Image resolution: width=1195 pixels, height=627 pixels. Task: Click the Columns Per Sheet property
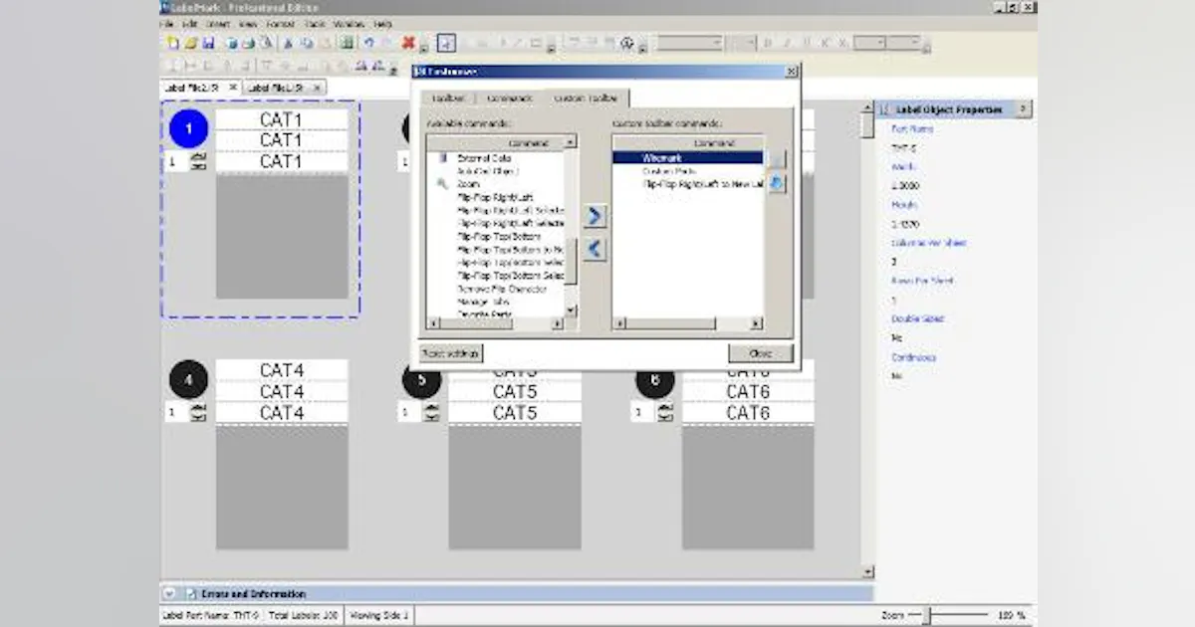(x=928, y=243)
